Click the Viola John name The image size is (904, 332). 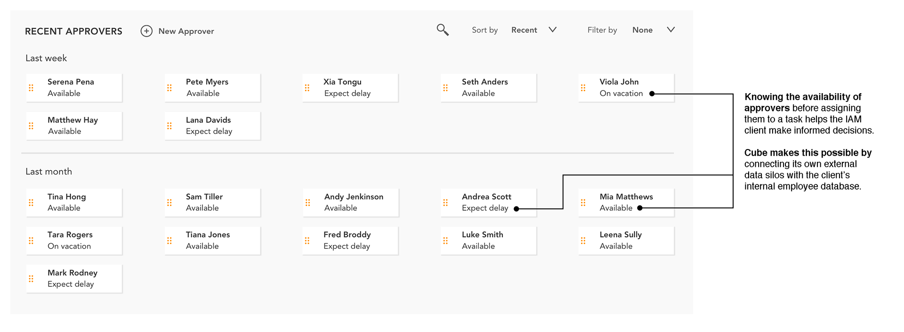619,82
